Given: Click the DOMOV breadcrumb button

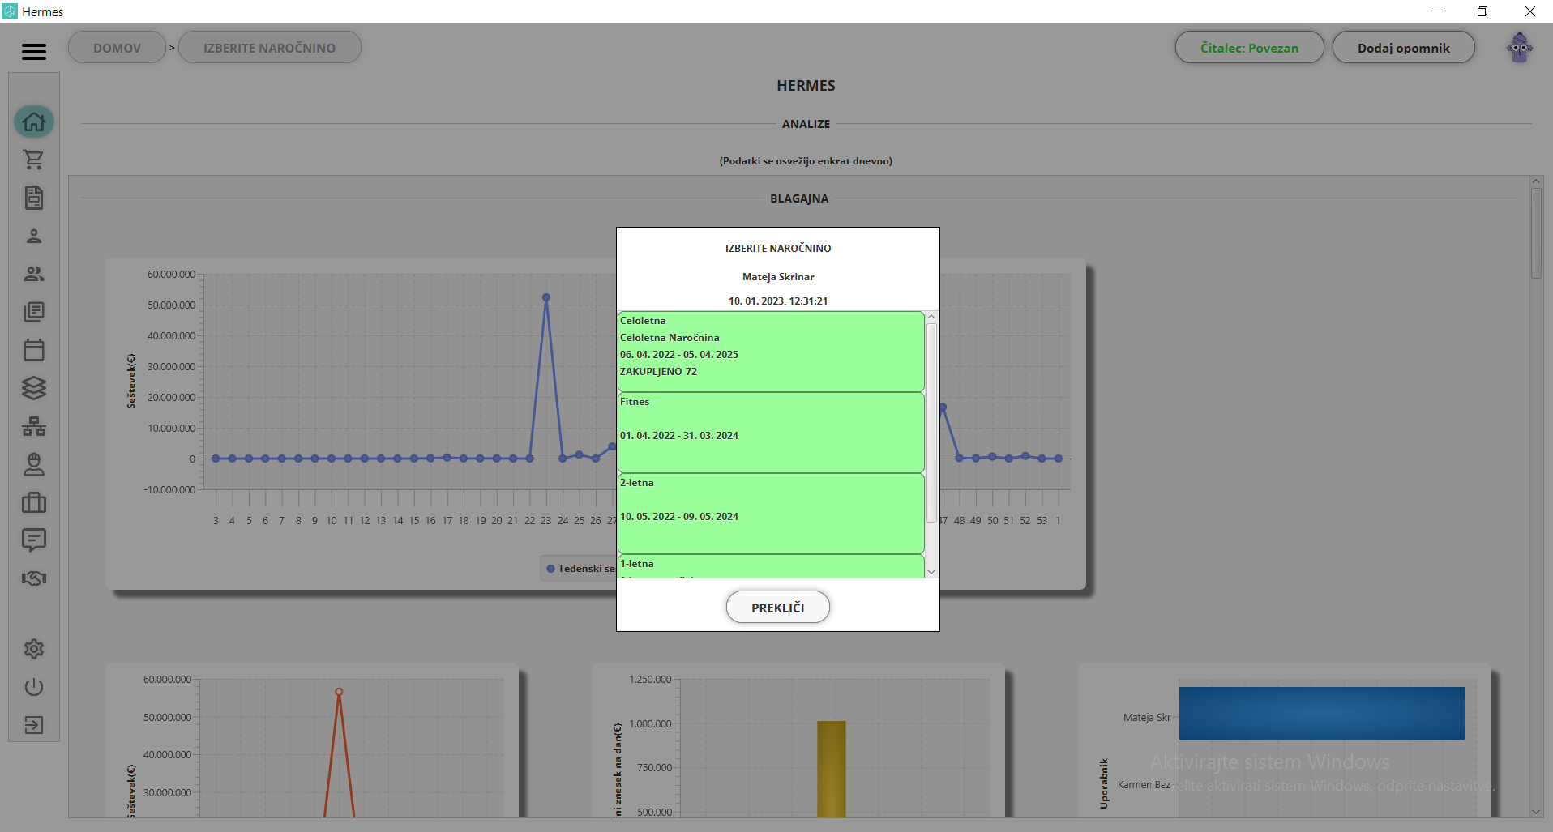Looking at the screenshot, I should [x=117, y=48].
